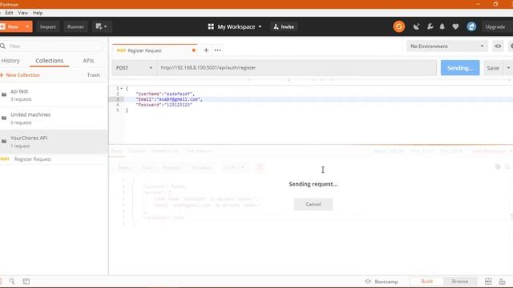Open the notifications bell icon
The height and width of the screenshot is (288, 513).
pyautogui.click(x=442, y=26)
